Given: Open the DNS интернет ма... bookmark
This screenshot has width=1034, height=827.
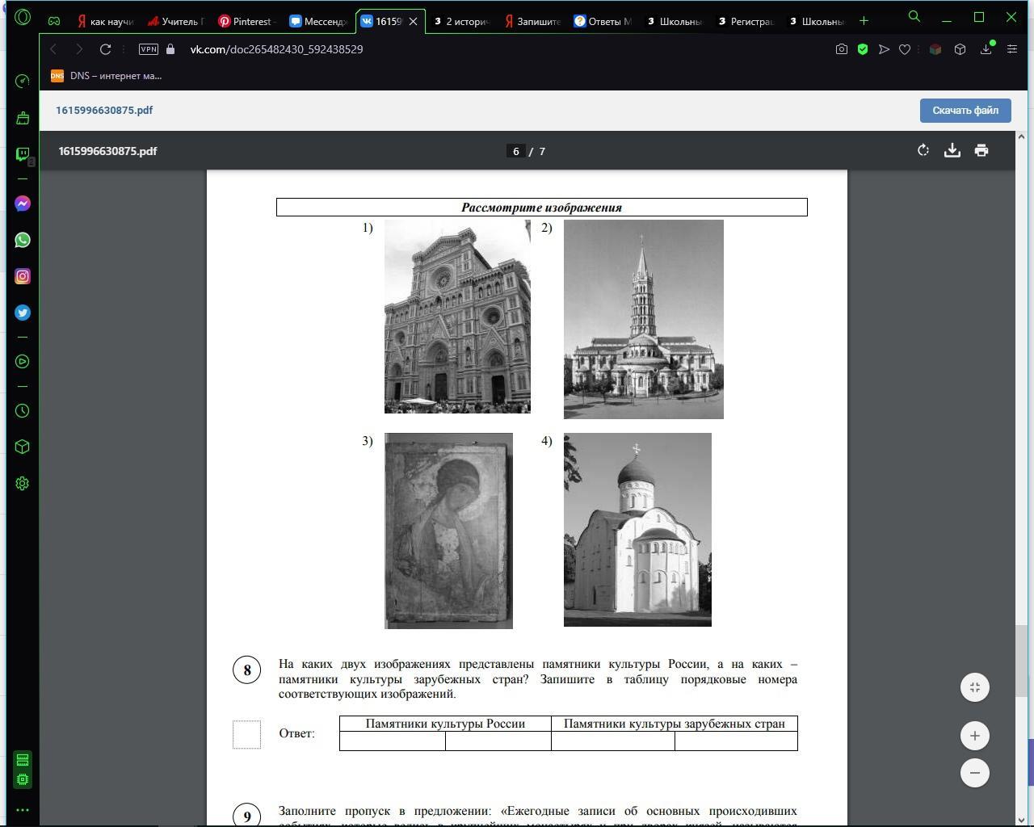Looking at the screenshot, I should (x=106, y=75).
